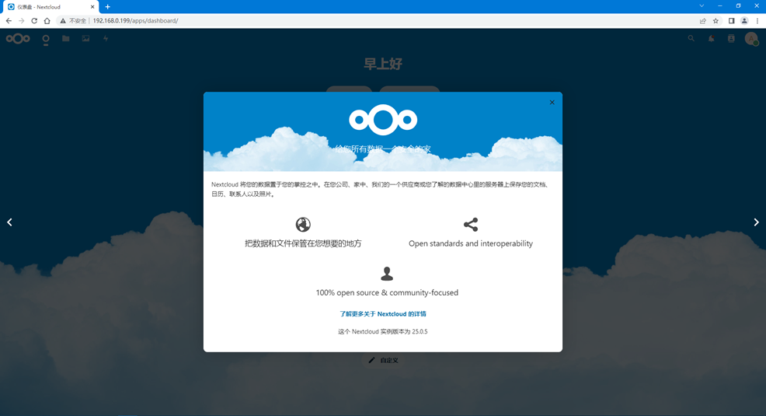766x416 pixels.
Task: Click the browser home button
Action: 47,20
